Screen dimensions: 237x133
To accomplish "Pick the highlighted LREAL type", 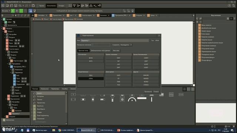I will [x=91, y=78].
